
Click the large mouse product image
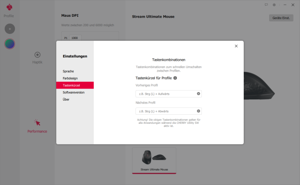[x=259, y=86]
